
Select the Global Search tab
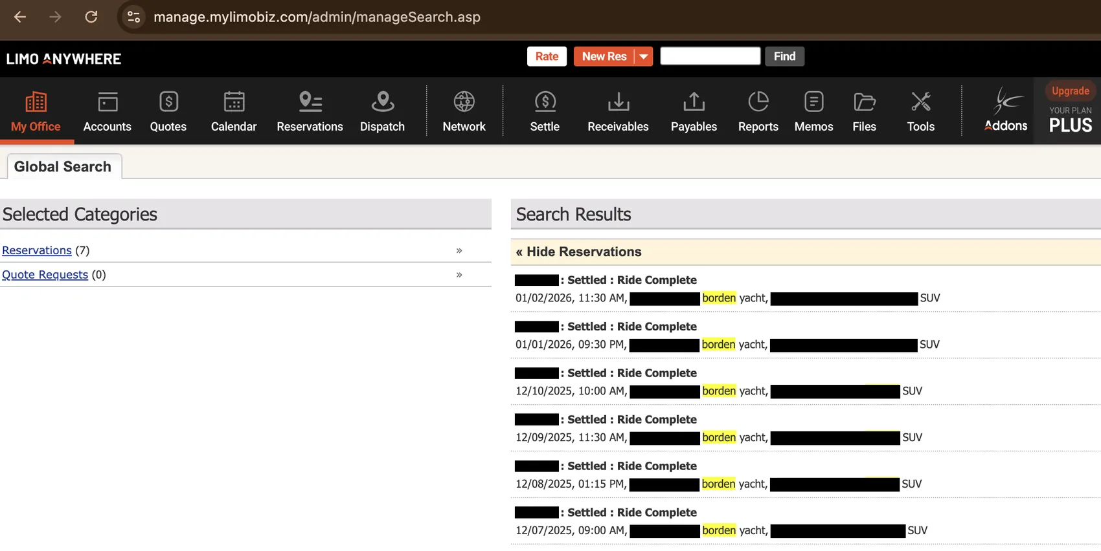(63, 166)
